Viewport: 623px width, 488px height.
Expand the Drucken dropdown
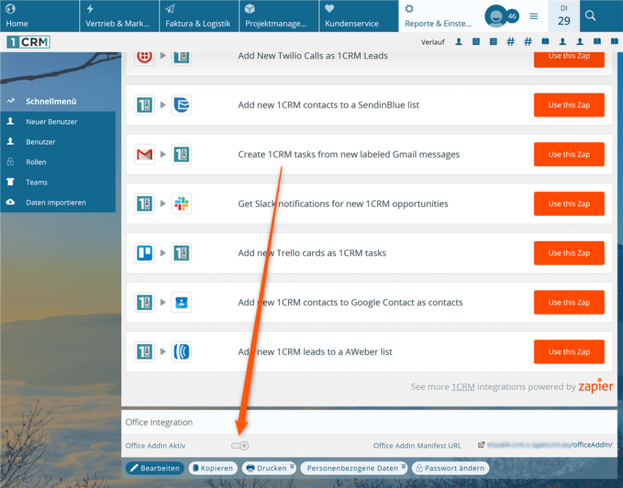click(270, 468)
